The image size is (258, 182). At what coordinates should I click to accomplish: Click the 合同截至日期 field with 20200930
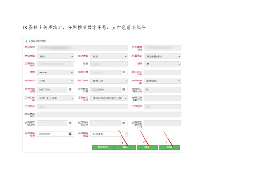(x=105, y=90)
